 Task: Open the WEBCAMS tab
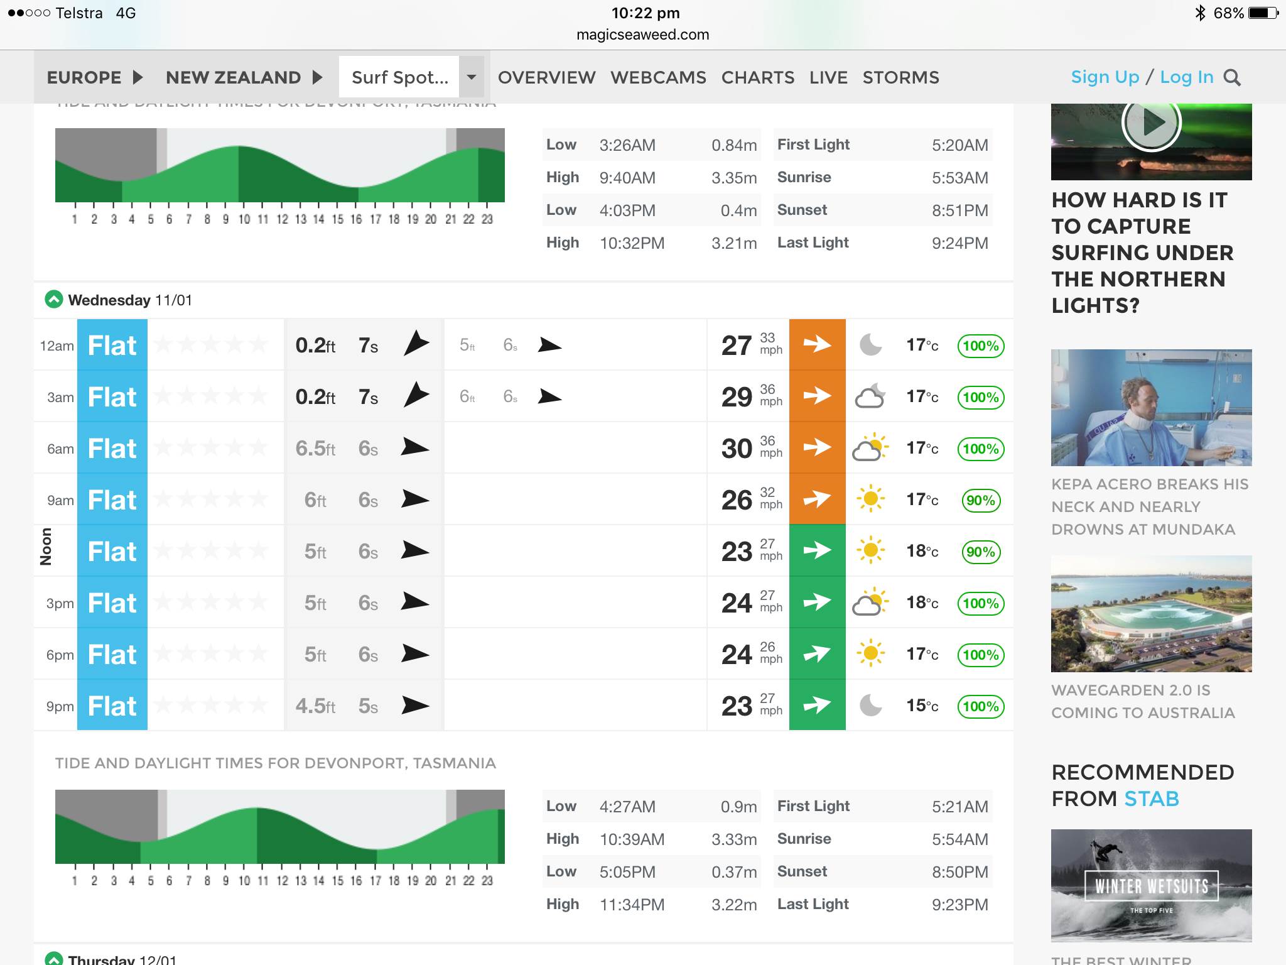(657, 77)
